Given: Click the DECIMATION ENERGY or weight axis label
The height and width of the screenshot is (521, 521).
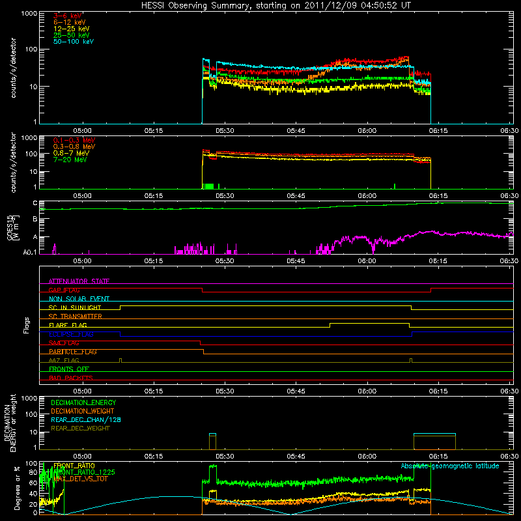Looking at the screenshot, I should click(x=10, y=423).
